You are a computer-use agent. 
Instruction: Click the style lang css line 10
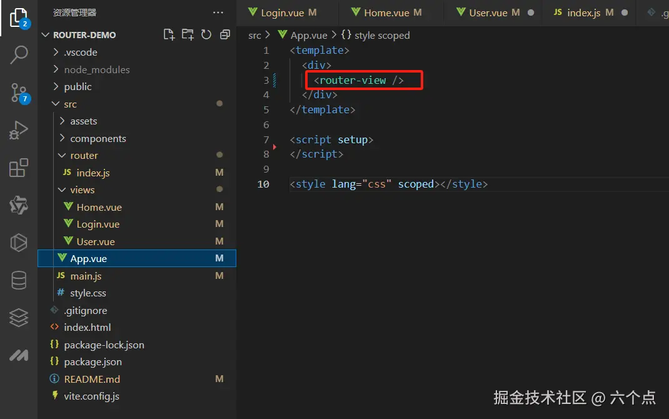pos(389,184)
